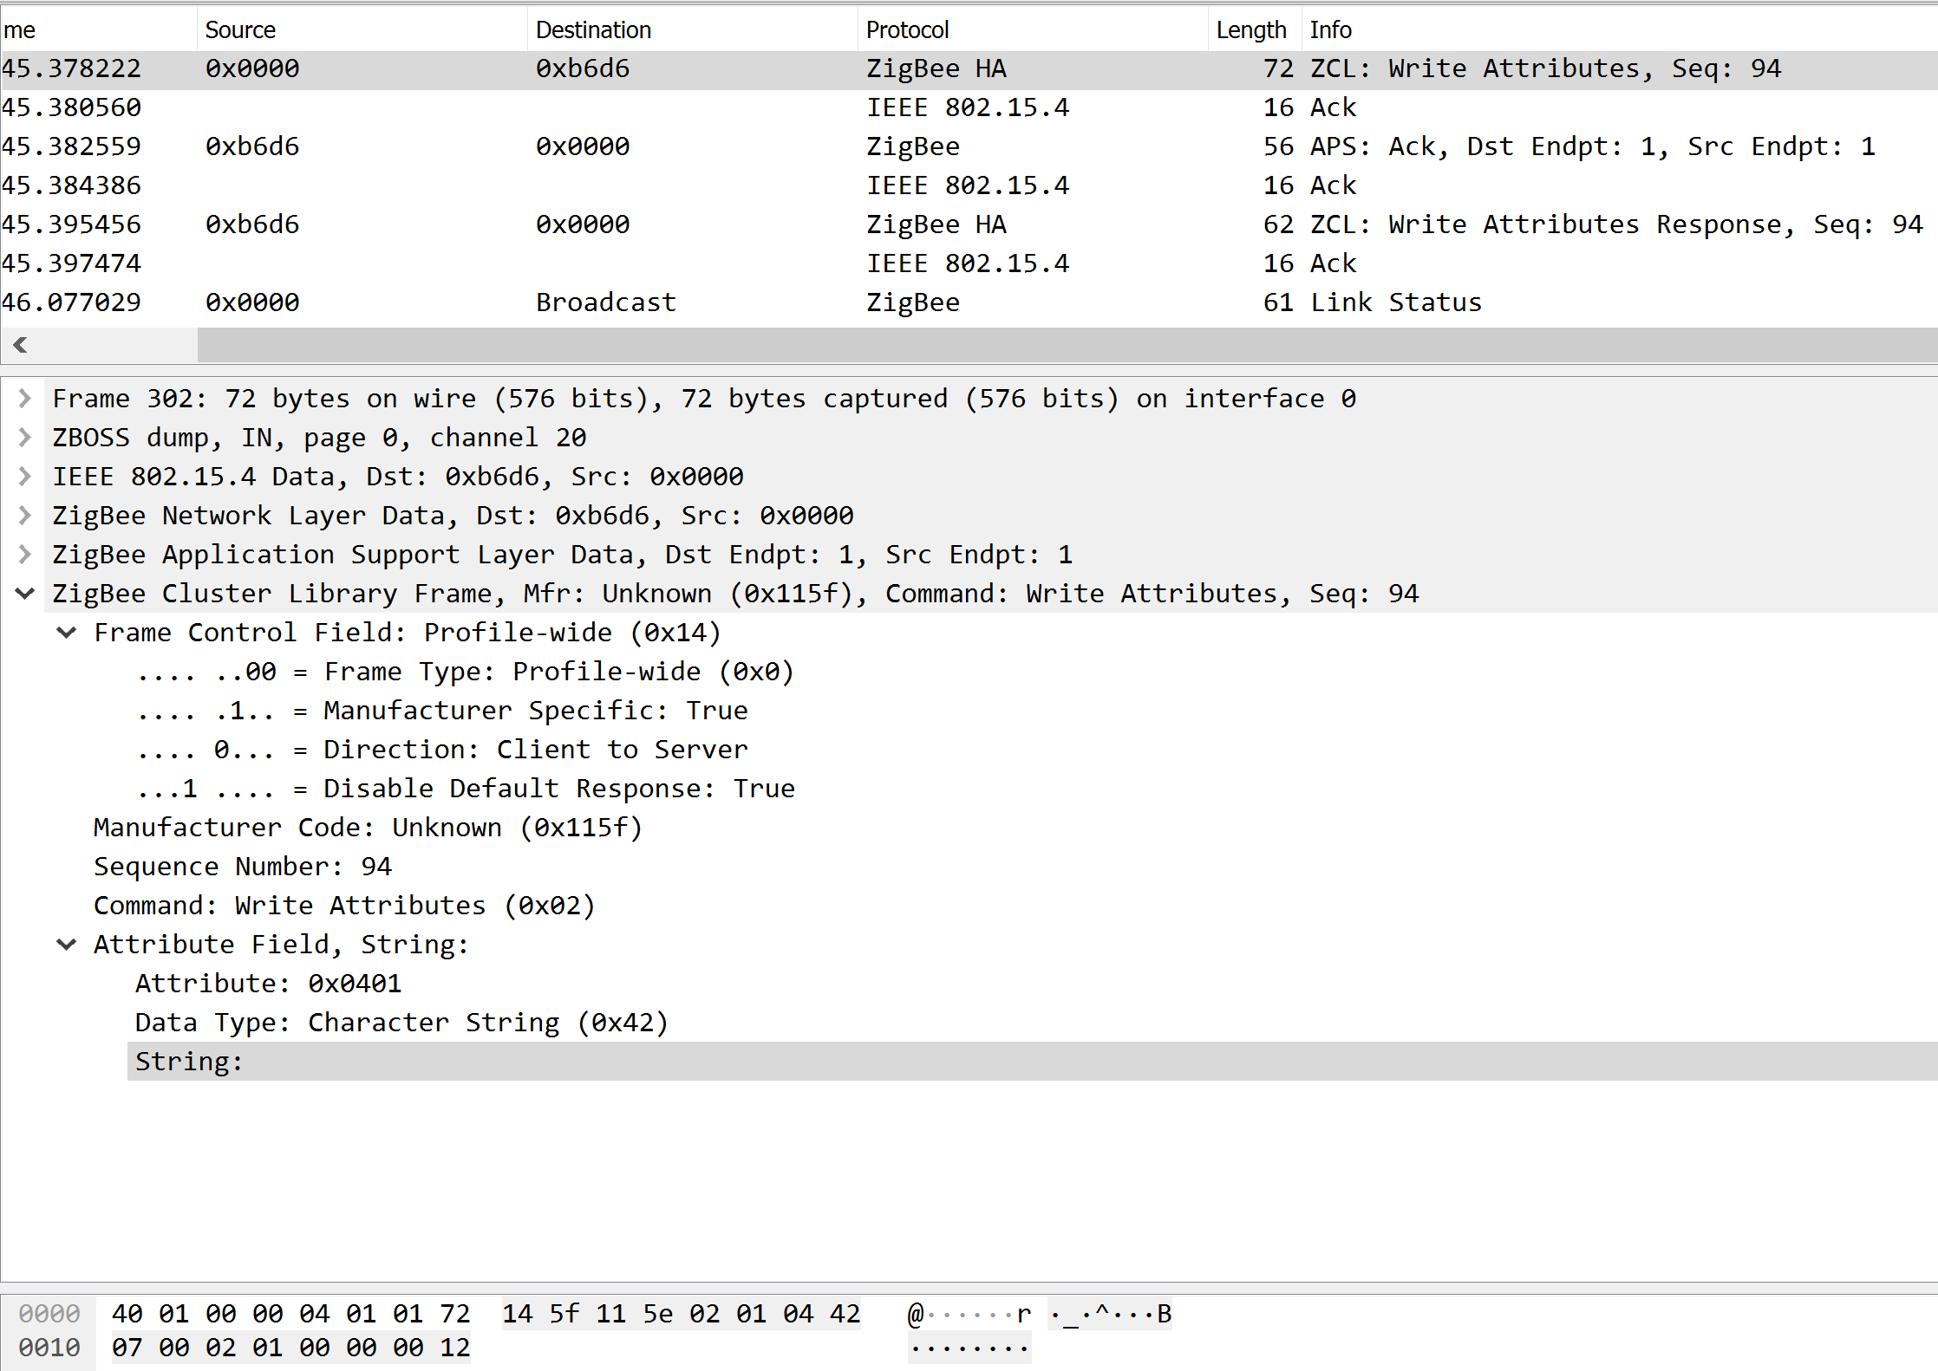The image size is (1938, 1371).
Task: Click hex offset 0010 row bytes
Action: point(290,1348)
